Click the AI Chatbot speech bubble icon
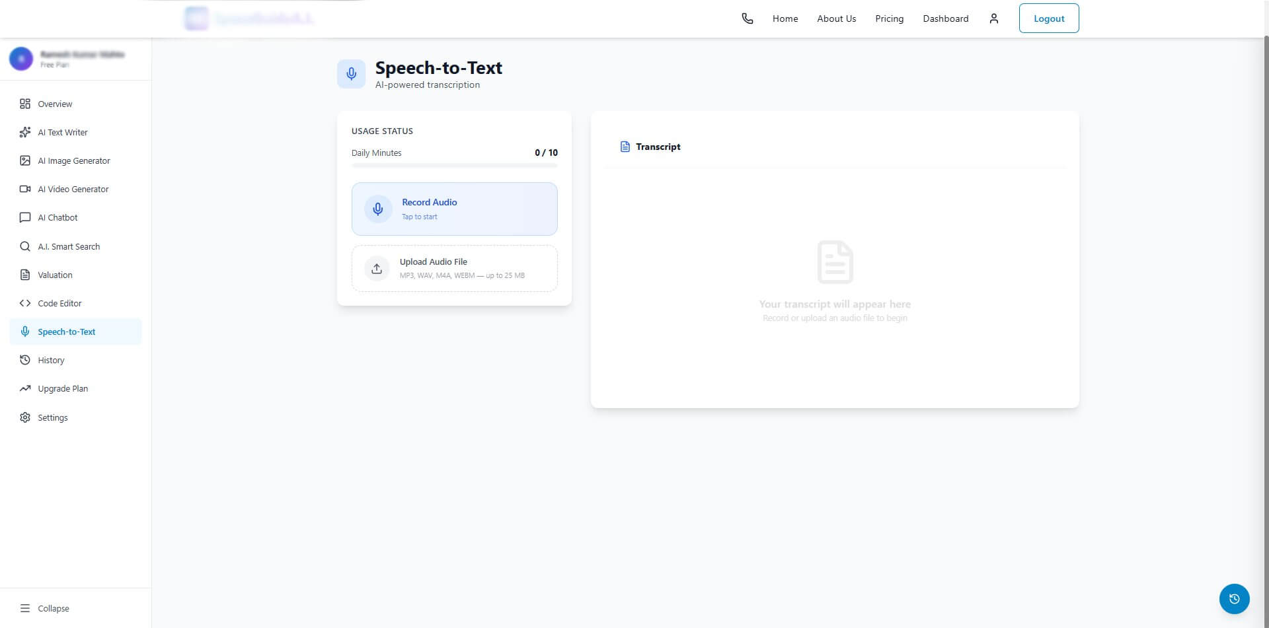1269x628 pixels. (25, 217)
